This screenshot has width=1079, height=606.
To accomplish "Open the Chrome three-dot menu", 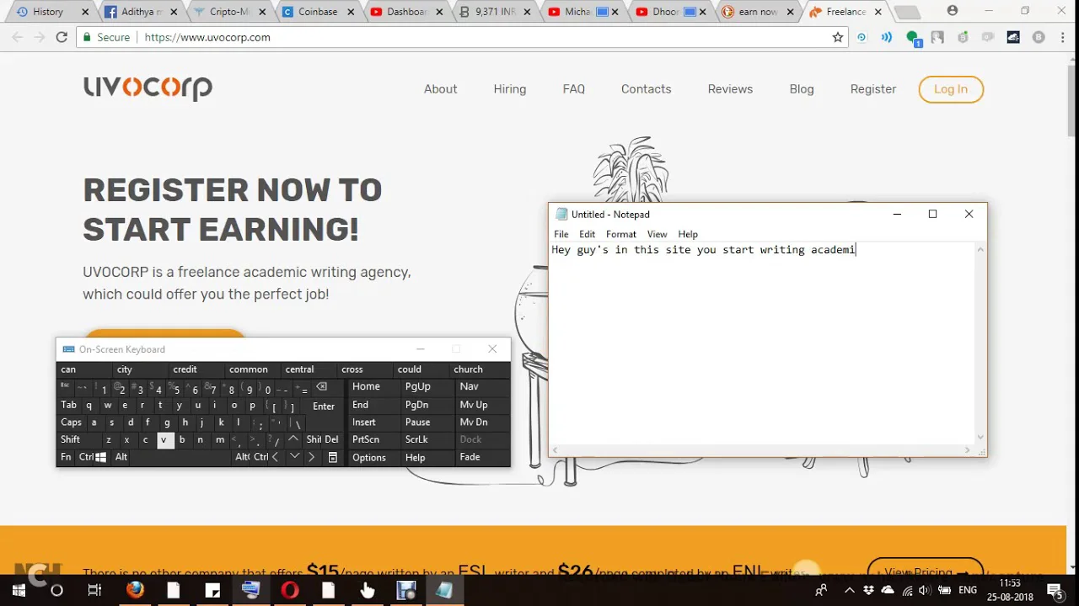I will pos(1061,37).
